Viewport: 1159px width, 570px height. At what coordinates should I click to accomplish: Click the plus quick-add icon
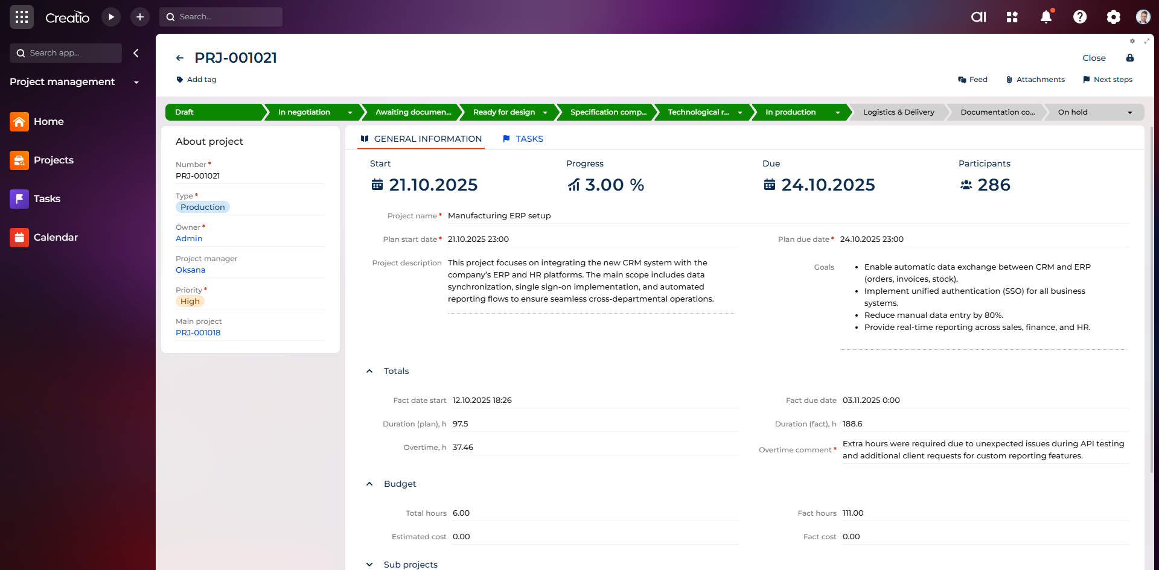pyautogui.click(x=140, y=17)
